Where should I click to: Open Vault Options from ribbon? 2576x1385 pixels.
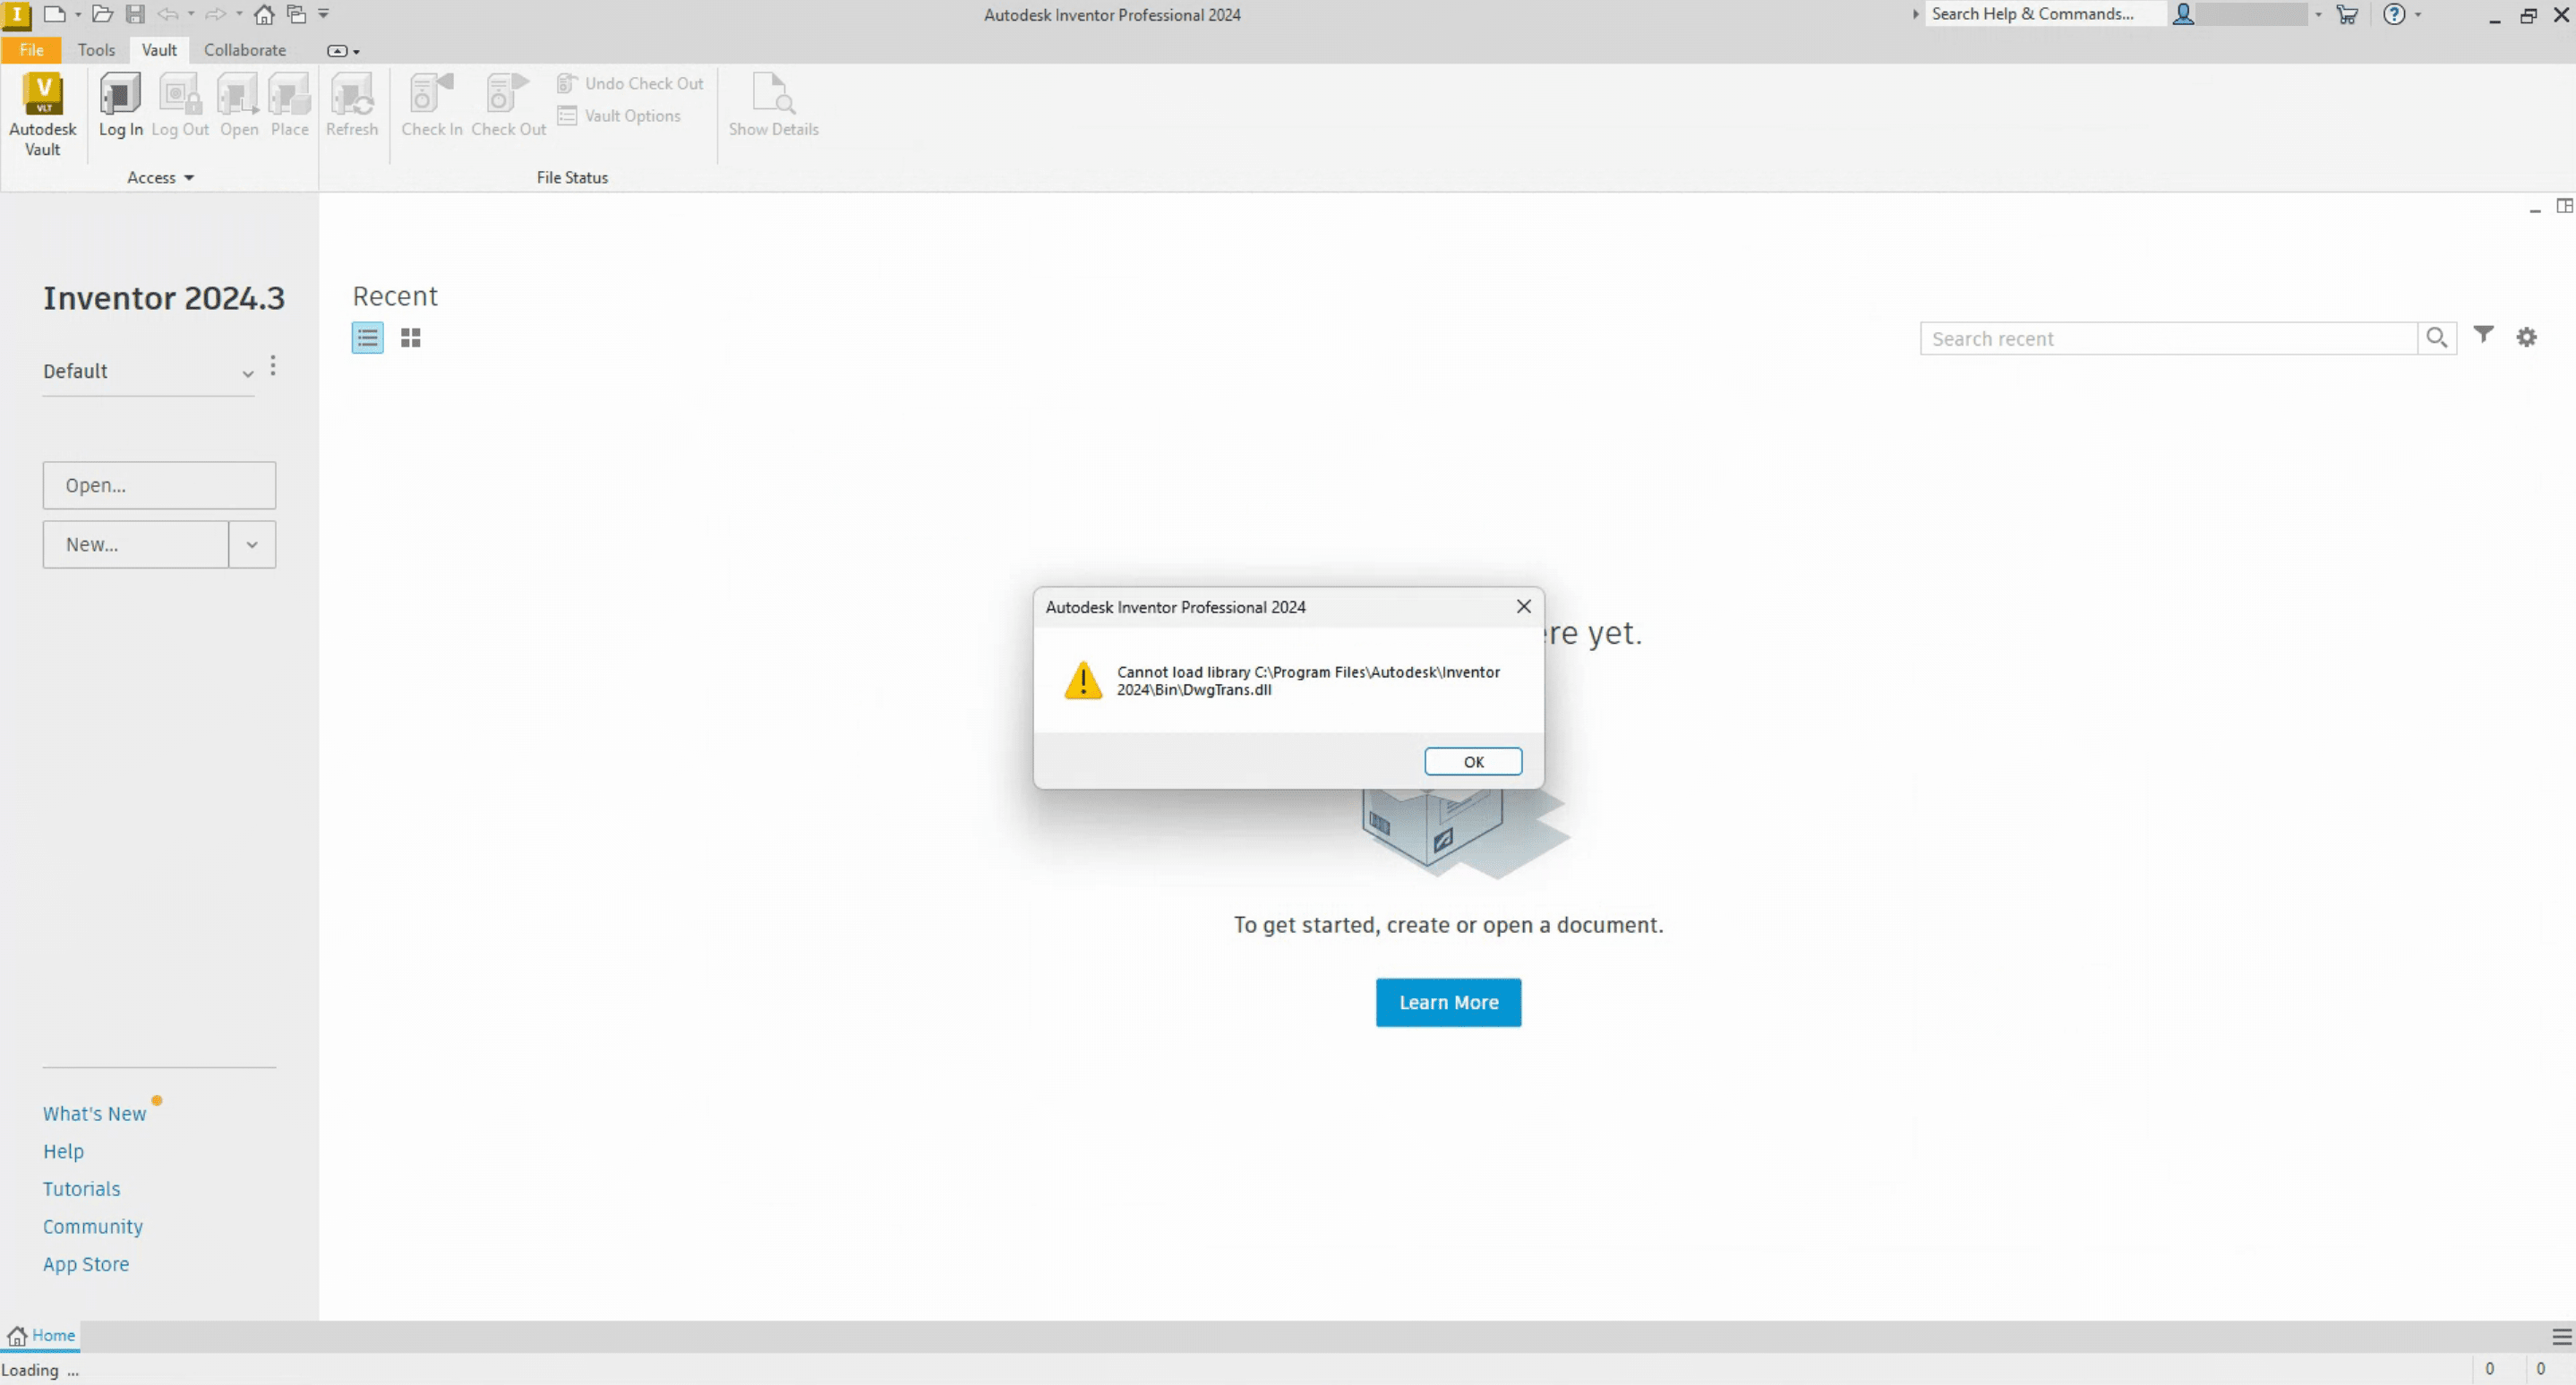619,115
